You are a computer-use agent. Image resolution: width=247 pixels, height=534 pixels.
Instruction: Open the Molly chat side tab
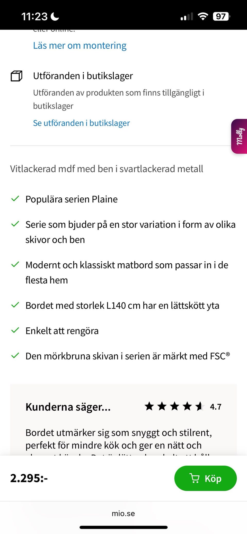point(240,136)
